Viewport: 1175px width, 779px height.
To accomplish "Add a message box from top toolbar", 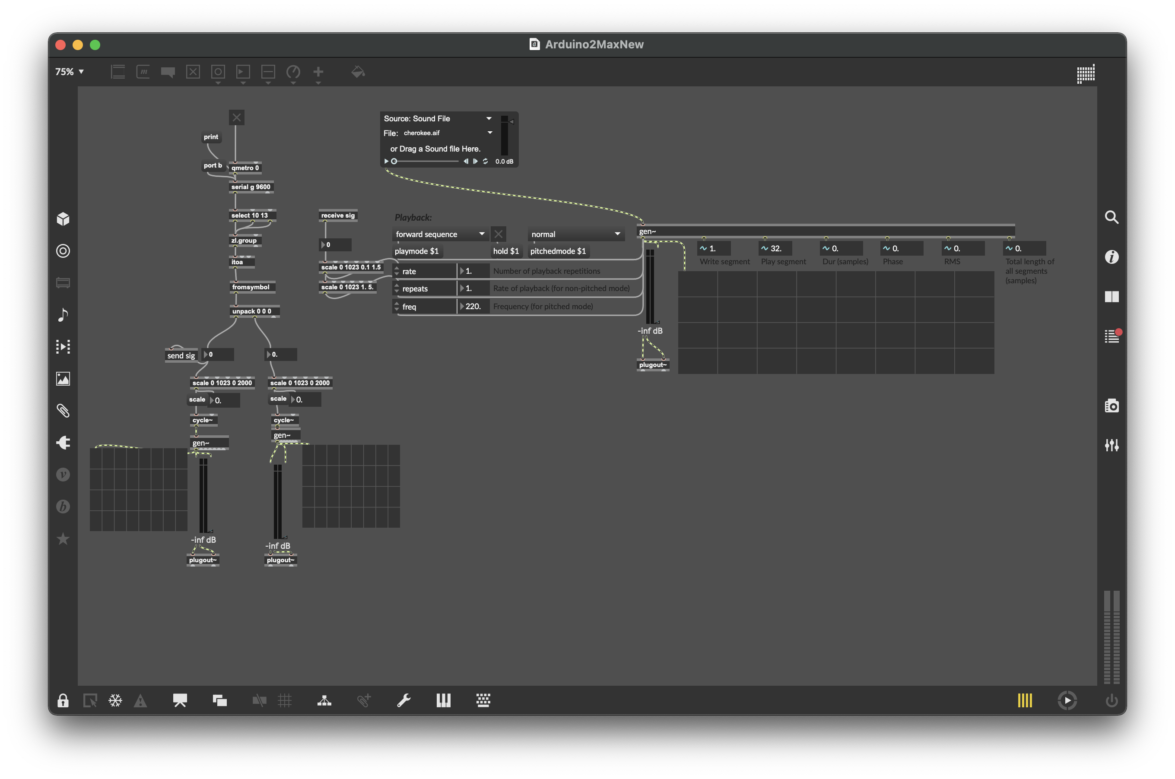I will coord(143,72).
